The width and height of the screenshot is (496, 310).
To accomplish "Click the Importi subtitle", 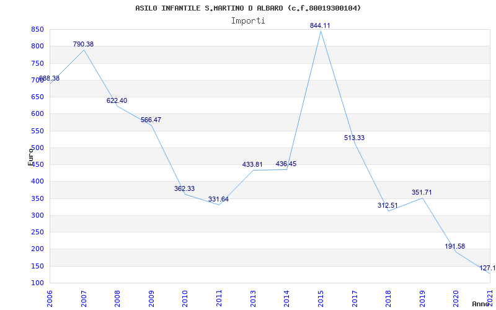I will (248, 21).
